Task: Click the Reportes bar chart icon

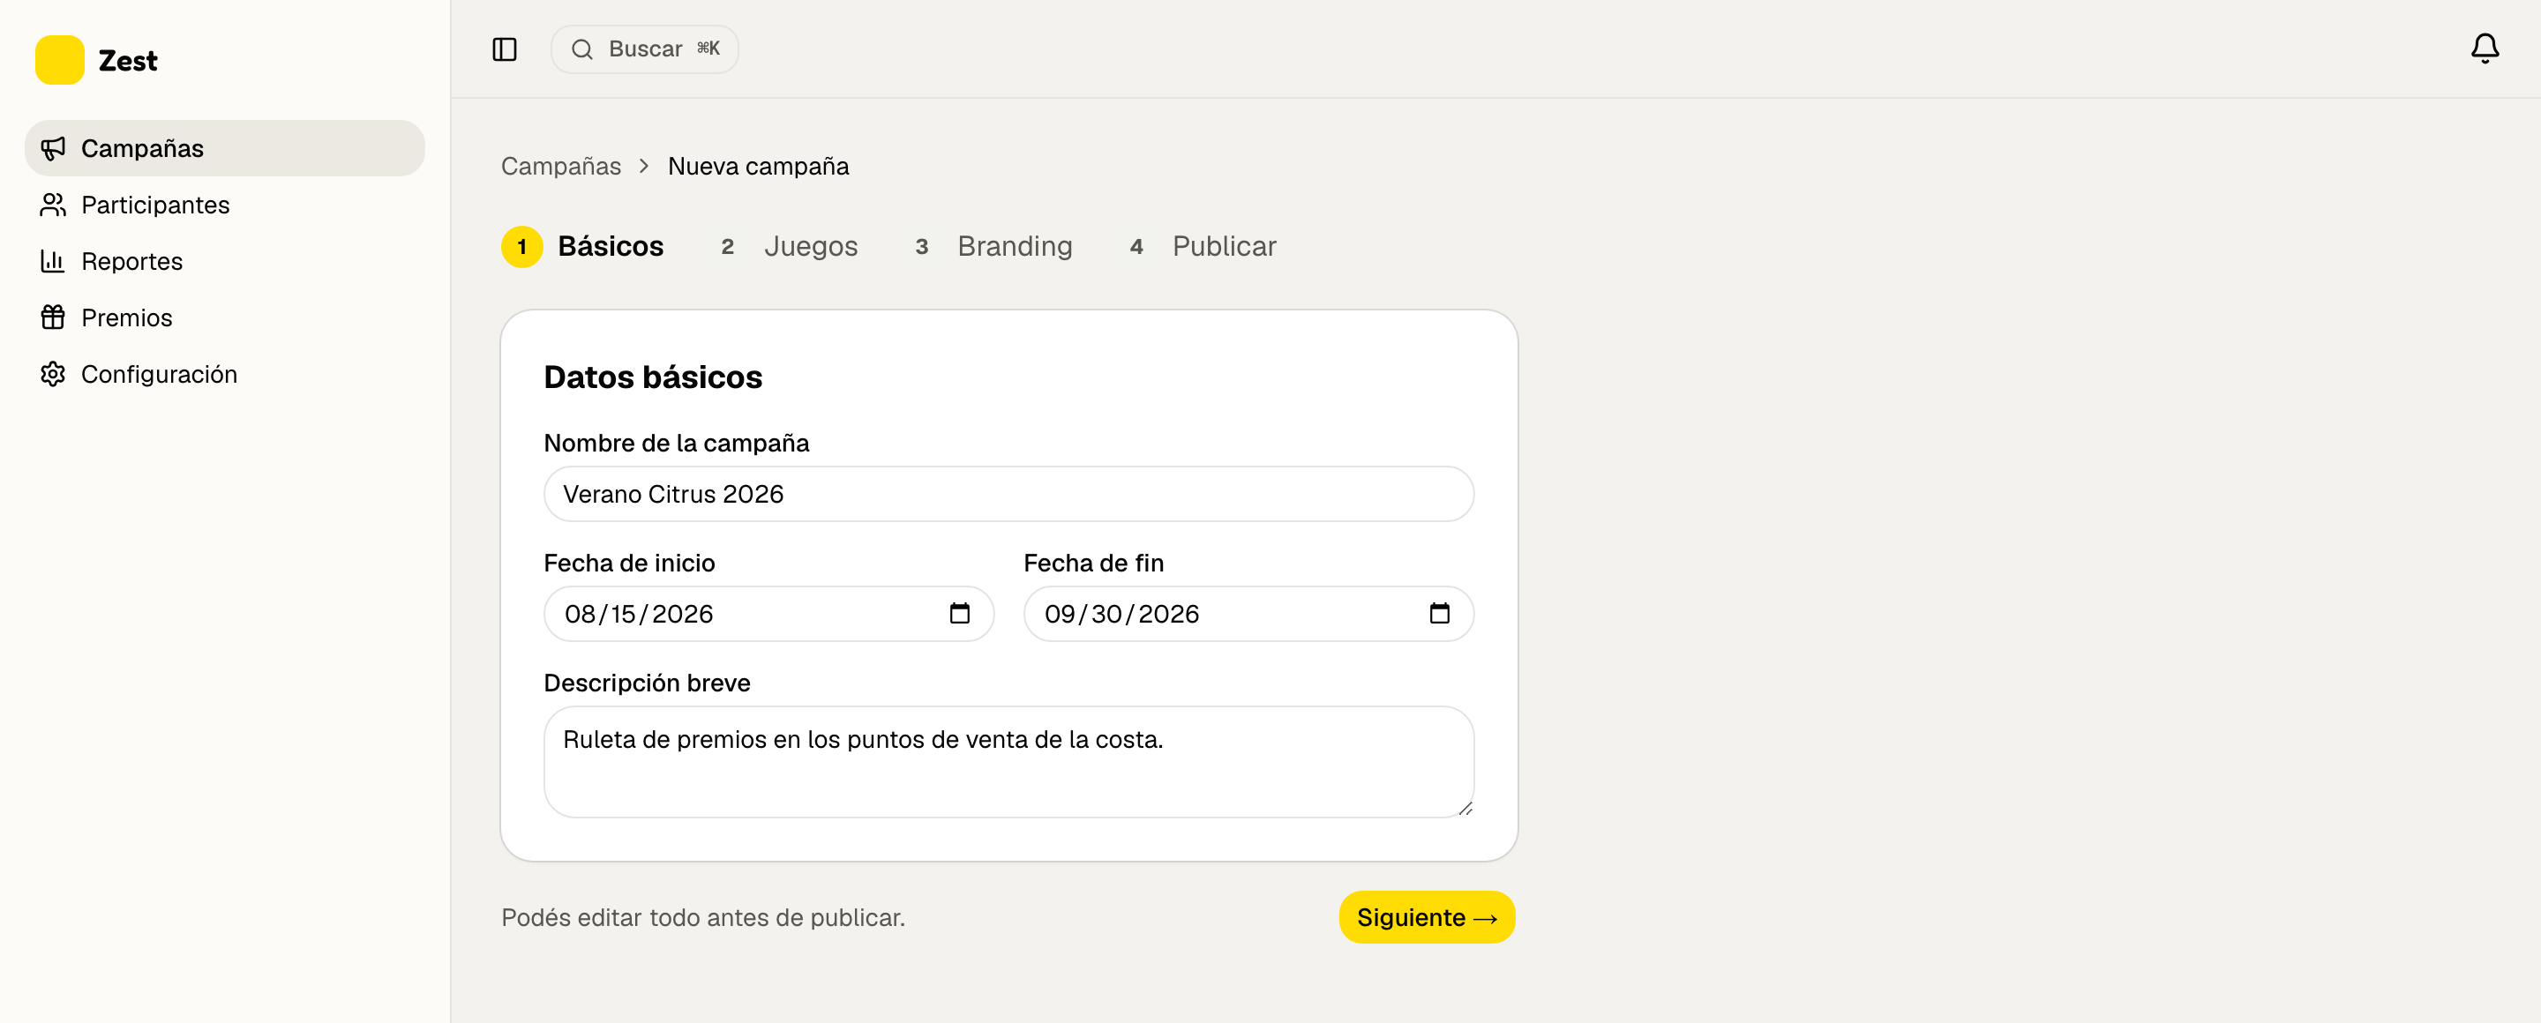Action: tap(52, 261)
